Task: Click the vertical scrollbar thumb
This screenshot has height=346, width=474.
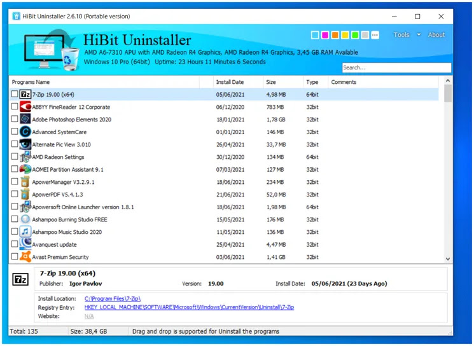Action: tap(448, 93)
